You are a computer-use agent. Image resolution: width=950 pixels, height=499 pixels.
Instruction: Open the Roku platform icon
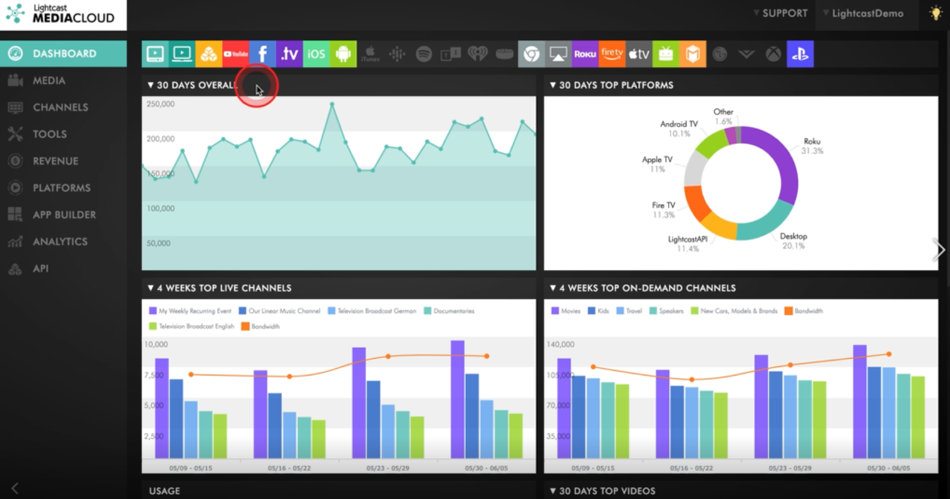[585, 54]
